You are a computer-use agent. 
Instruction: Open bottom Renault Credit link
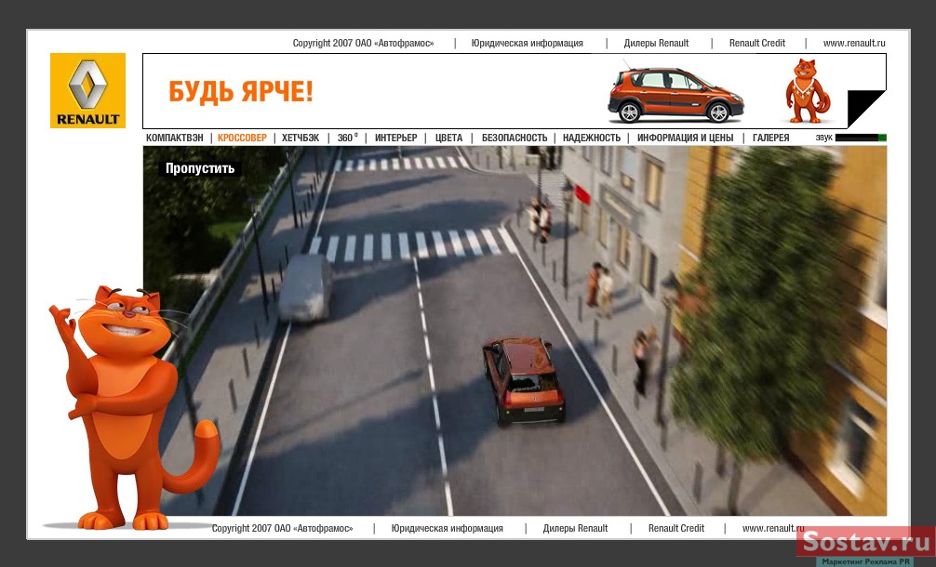coord(676,528)
